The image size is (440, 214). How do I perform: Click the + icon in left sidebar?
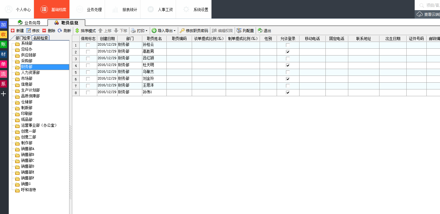3,94
